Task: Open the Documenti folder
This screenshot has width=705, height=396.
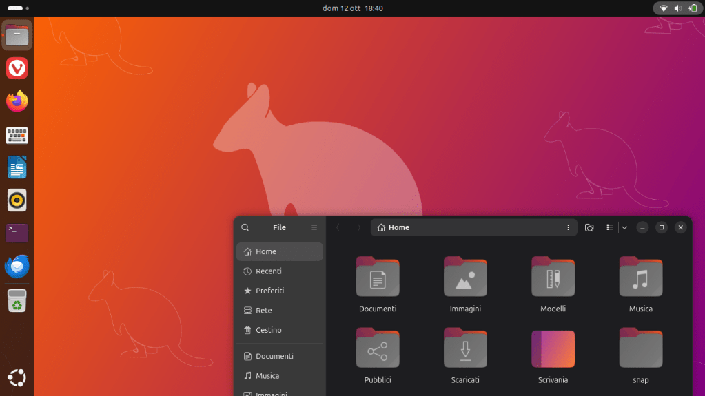Action: tap(378, 277)
